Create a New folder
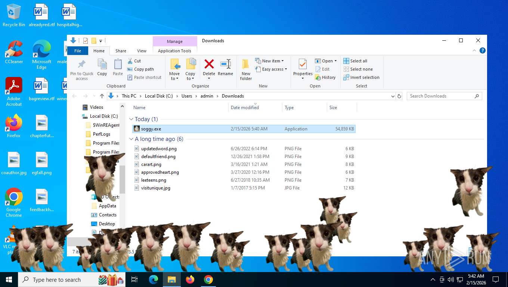The height and width of the screenshot is (287, 508). tap(246, 70)
